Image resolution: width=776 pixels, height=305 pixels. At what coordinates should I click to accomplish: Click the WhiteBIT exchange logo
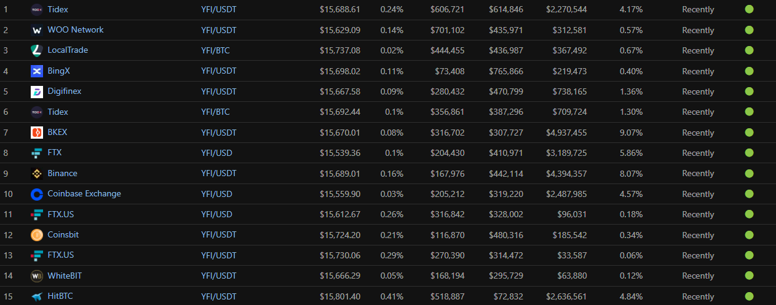[37, 276]
